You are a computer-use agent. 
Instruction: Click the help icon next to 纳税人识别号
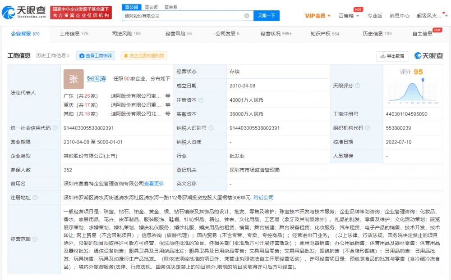(211, 128)
